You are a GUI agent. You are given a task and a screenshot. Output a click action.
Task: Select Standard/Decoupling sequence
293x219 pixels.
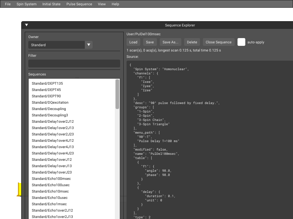tap(49, 109)
